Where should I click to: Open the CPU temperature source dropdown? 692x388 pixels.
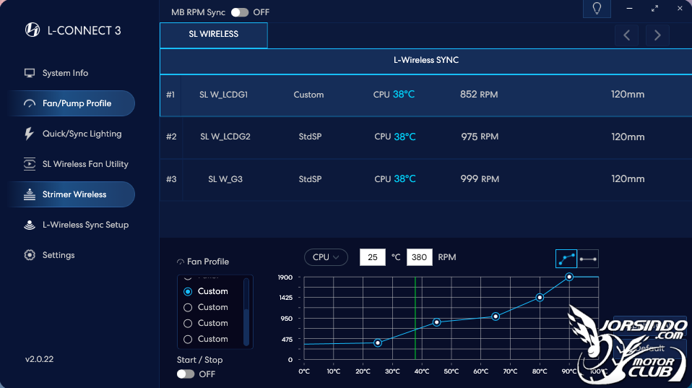326,257
